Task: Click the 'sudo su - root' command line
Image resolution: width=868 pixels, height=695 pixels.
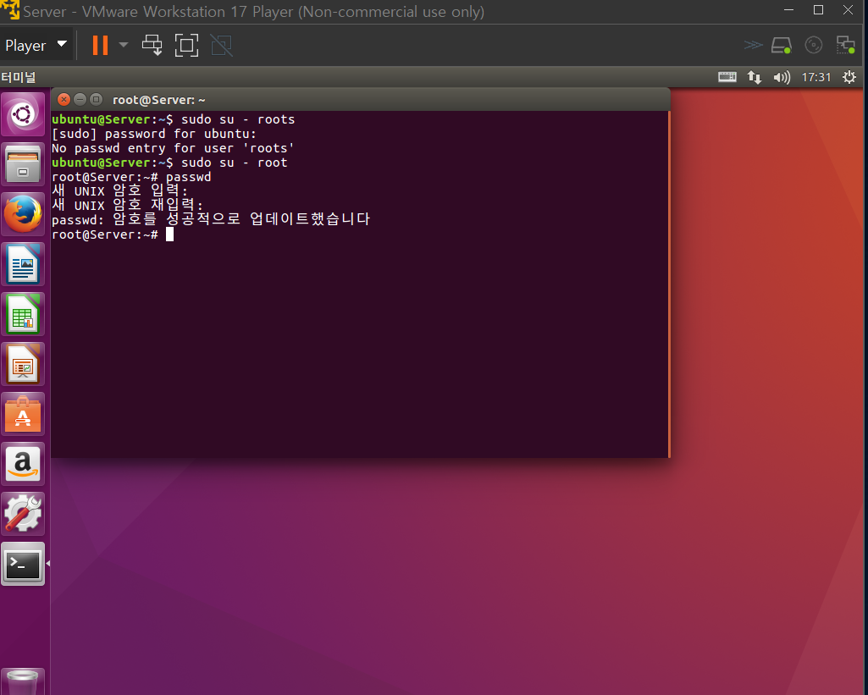Action: 169,163
